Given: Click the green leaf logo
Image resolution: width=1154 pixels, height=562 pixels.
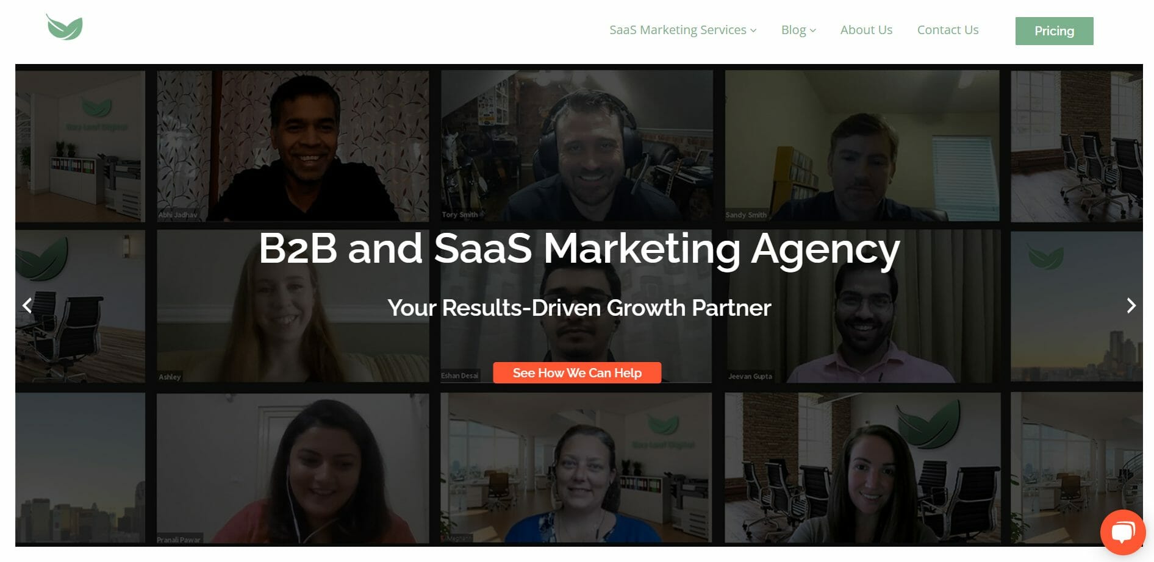Looking at the screenshot, I should pyautogui.click(x=65, y=27).
